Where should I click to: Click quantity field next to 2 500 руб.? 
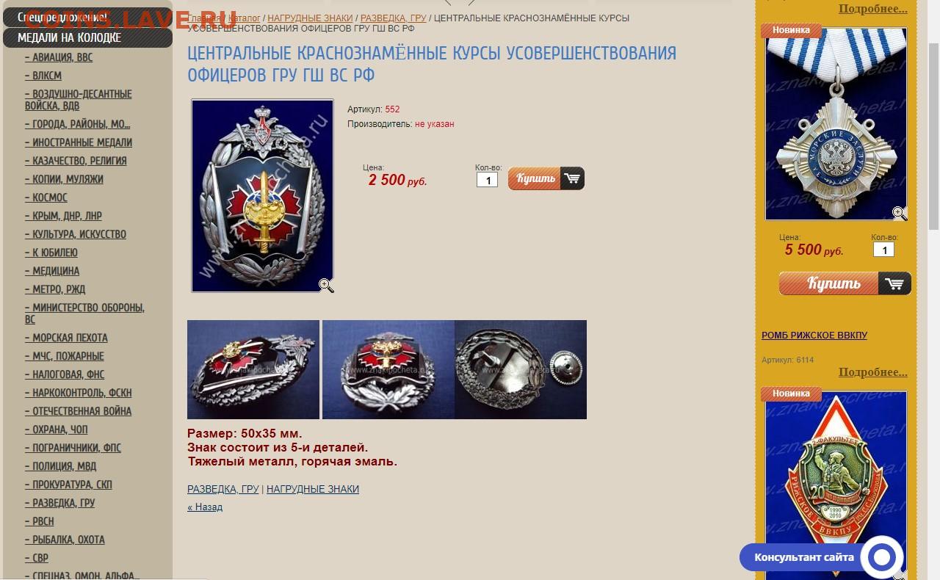[487, 180]
